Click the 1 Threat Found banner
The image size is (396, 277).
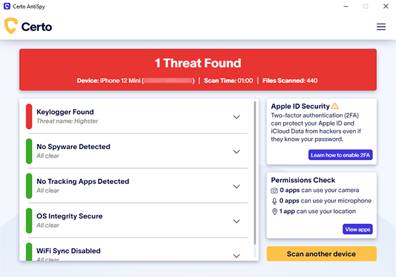[x=198, y=70]
